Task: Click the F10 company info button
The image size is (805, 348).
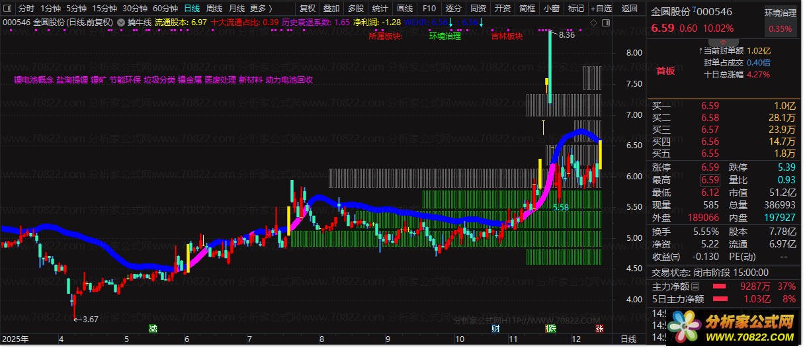Action: coord(429,9)
